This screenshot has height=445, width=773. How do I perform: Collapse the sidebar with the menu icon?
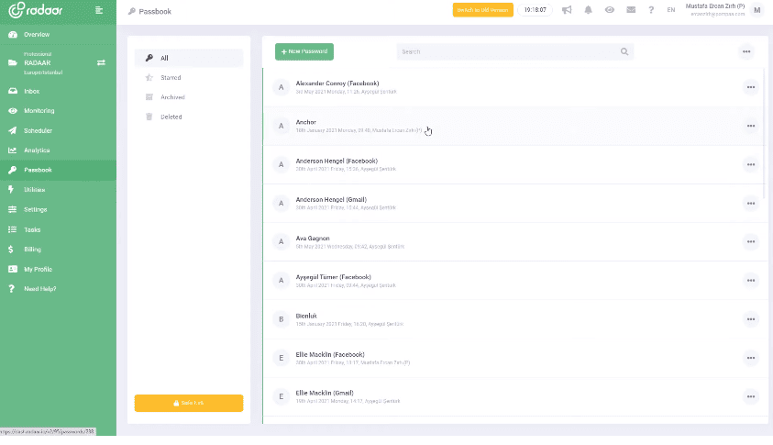[99, 10]
